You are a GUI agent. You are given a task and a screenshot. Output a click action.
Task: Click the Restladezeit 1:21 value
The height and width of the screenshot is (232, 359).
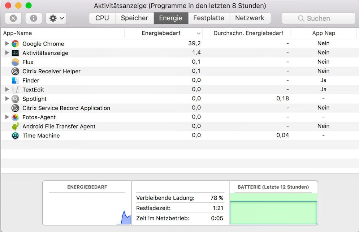(218, 208)
